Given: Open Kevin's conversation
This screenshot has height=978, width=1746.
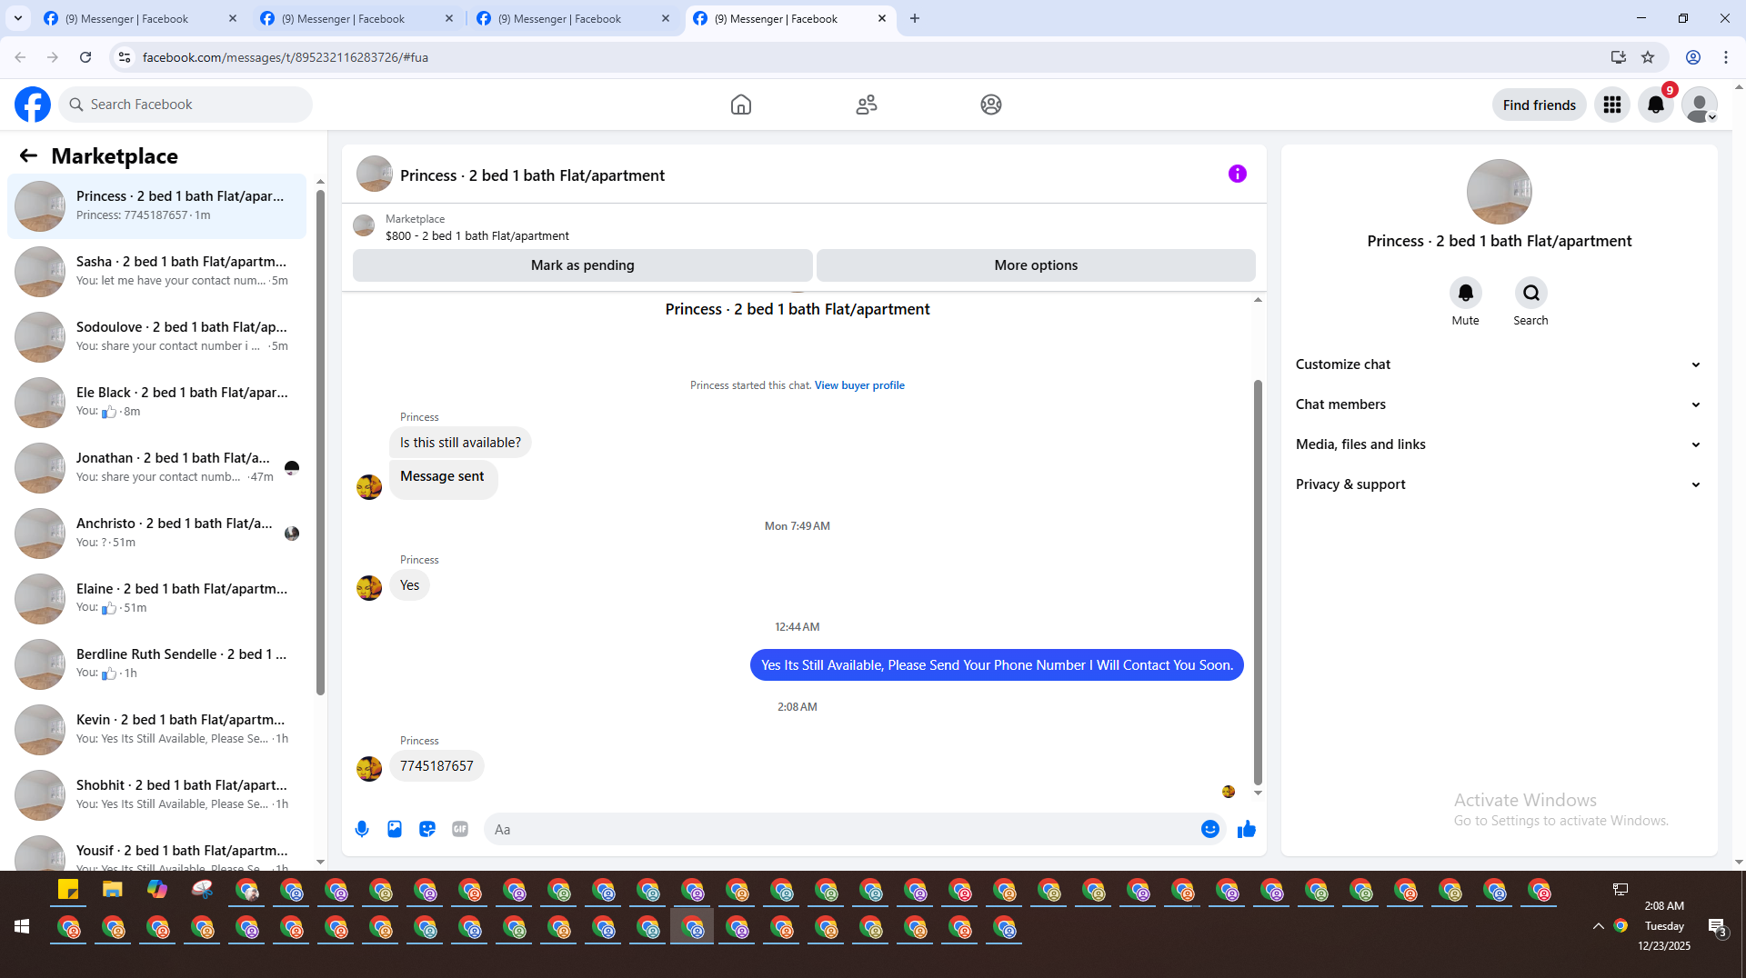Looking at the screenshot, I should [x=156, y=729].
